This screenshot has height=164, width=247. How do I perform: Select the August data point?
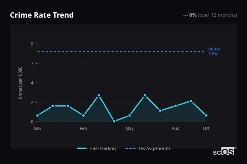[x=175, y=106]
